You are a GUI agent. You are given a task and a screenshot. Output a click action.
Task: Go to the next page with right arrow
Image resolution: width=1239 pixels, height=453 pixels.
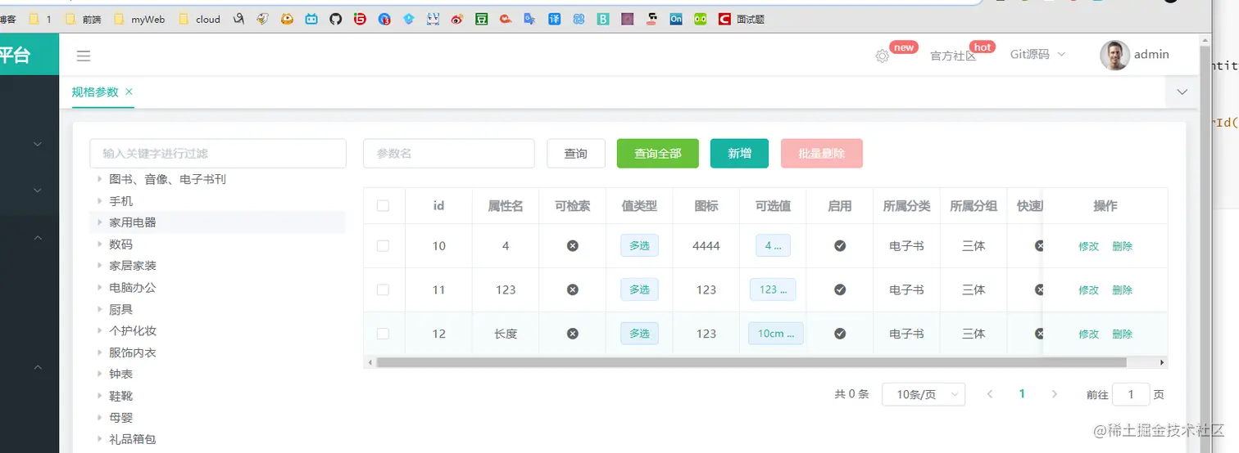point(1054,394)
